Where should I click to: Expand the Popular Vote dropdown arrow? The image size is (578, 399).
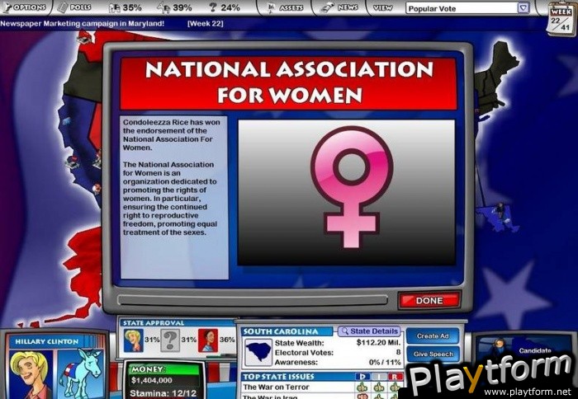click(x=524, y=7)
